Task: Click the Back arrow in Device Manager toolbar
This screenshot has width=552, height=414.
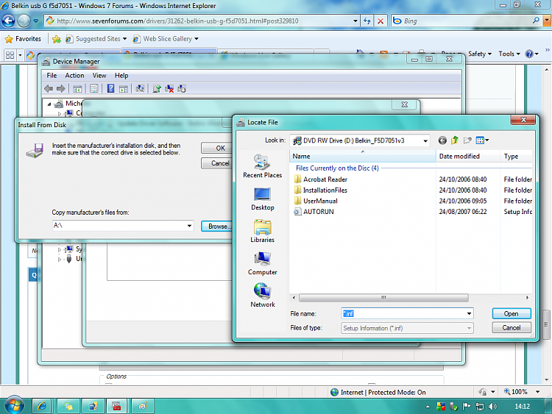Action: [x=49, y=89]
